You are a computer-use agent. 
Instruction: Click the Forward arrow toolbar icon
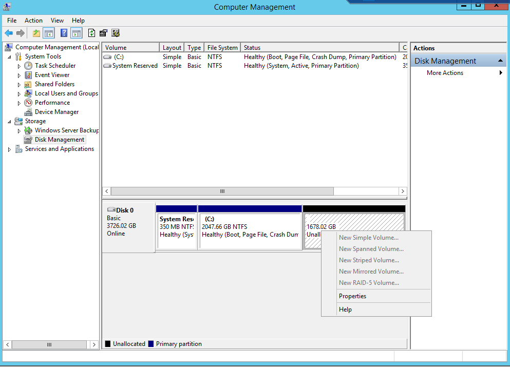pos(21,33)
